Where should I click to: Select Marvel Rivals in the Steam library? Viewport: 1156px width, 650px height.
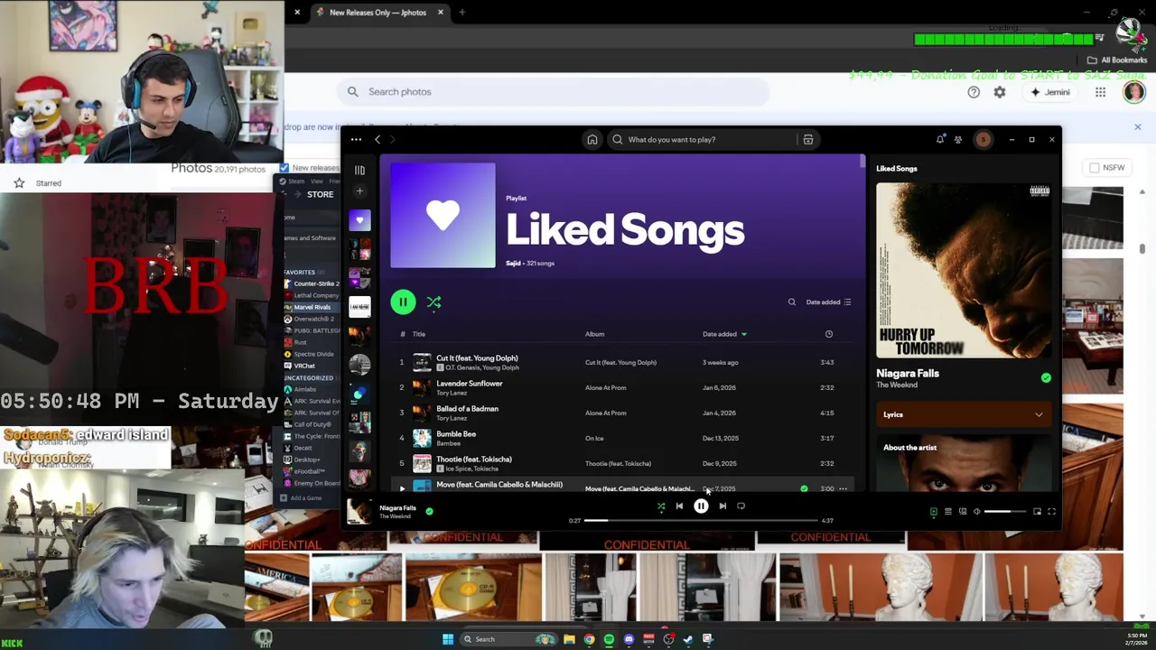[x=312, y=307]
